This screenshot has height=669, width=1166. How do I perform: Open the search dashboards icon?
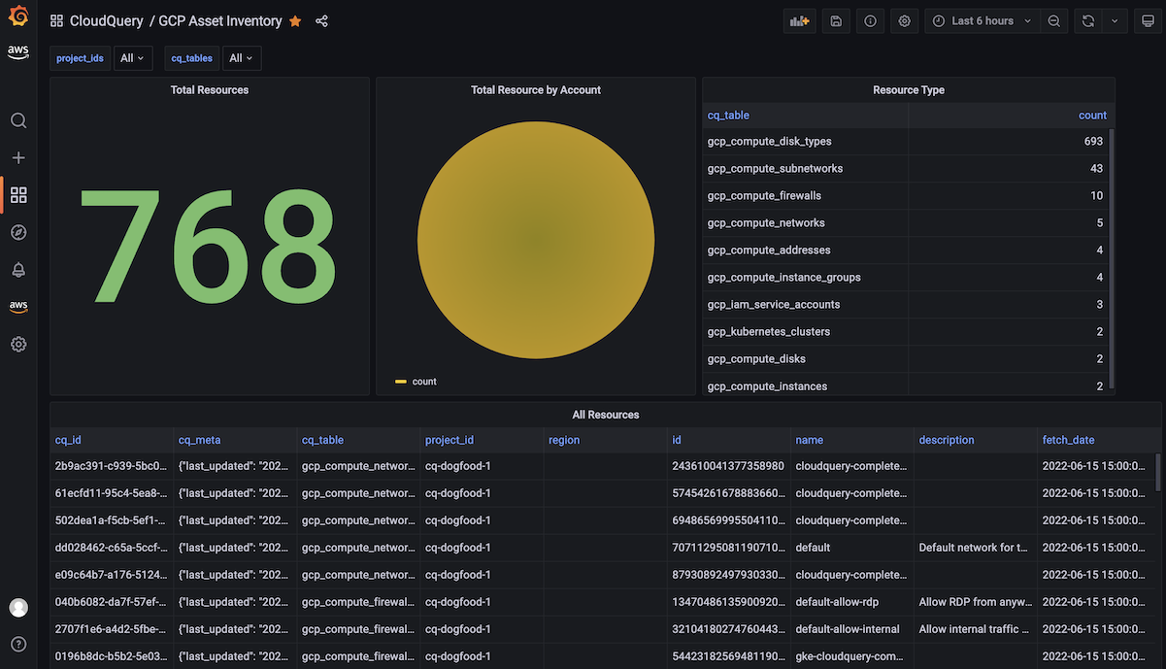pyautogui.click(x=18, y=121)
